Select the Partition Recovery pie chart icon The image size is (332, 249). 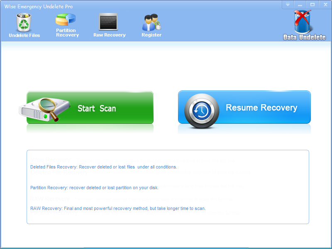point(66,20)
